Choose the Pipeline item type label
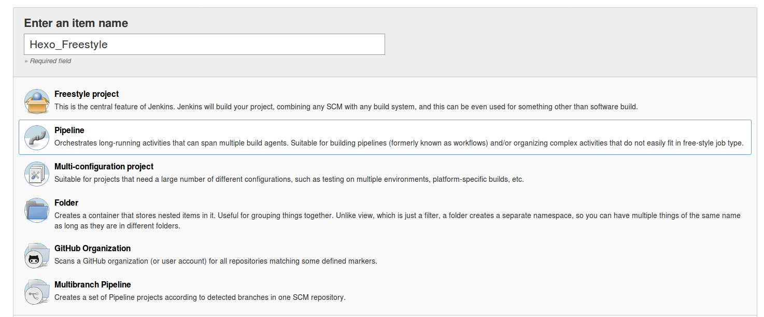The height and width of the screenshot is (317, 764). pyautogui.click(x=69, y=131)
